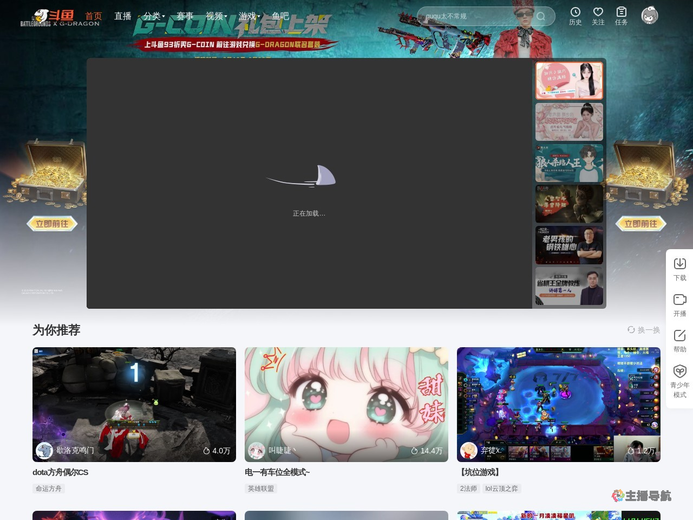The image size is (693, 520).
Task: Open the user avatar in header
Action: coord(649,16)
